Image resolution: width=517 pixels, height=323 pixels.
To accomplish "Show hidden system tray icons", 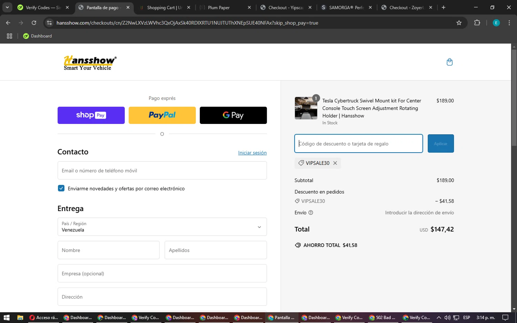I will coord(438,317).
